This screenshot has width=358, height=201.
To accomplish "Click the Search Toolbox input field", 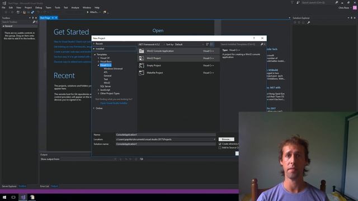I will pyautogui.click(x=17, y=22).
